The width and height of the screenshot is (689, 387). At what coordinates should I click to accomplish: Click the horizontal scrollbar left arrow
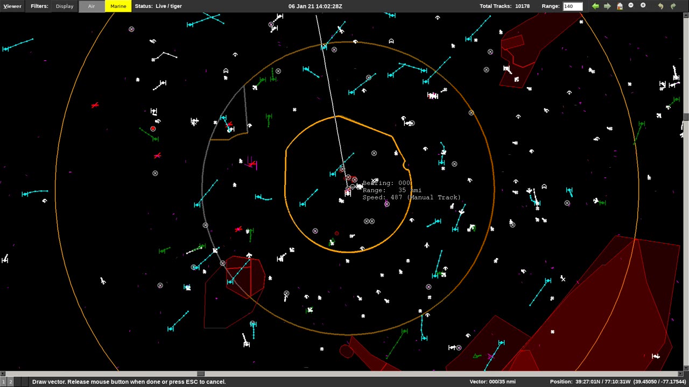pyautogui.click(x=2, y=374)
